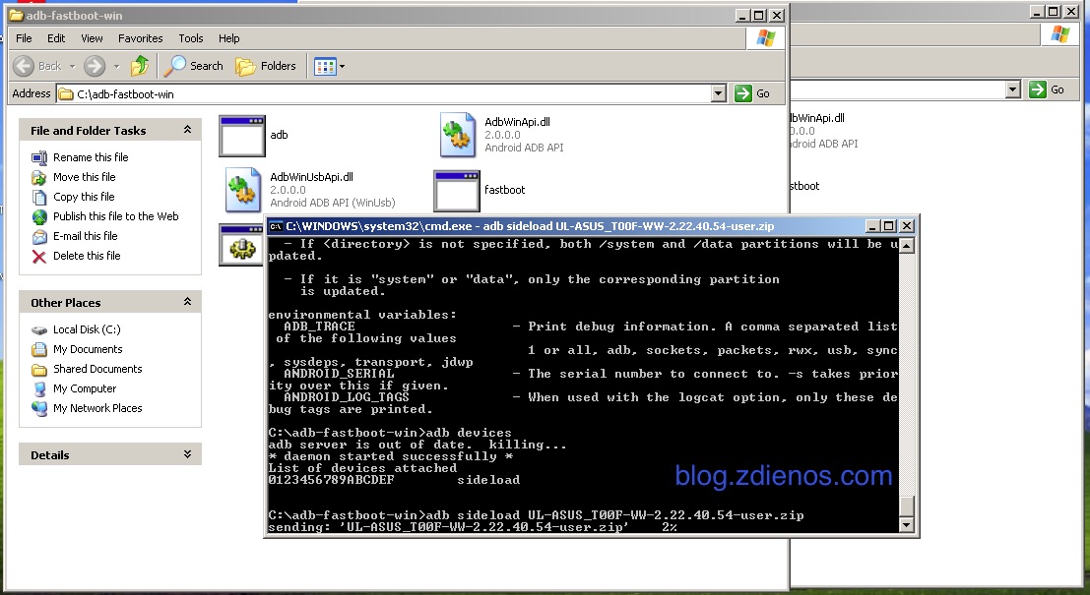Image resolution: width=1090 pixels, height=595 pixels.
Task: Click E-mail this file
Action: pyautogui.click(x=86, y=235)
